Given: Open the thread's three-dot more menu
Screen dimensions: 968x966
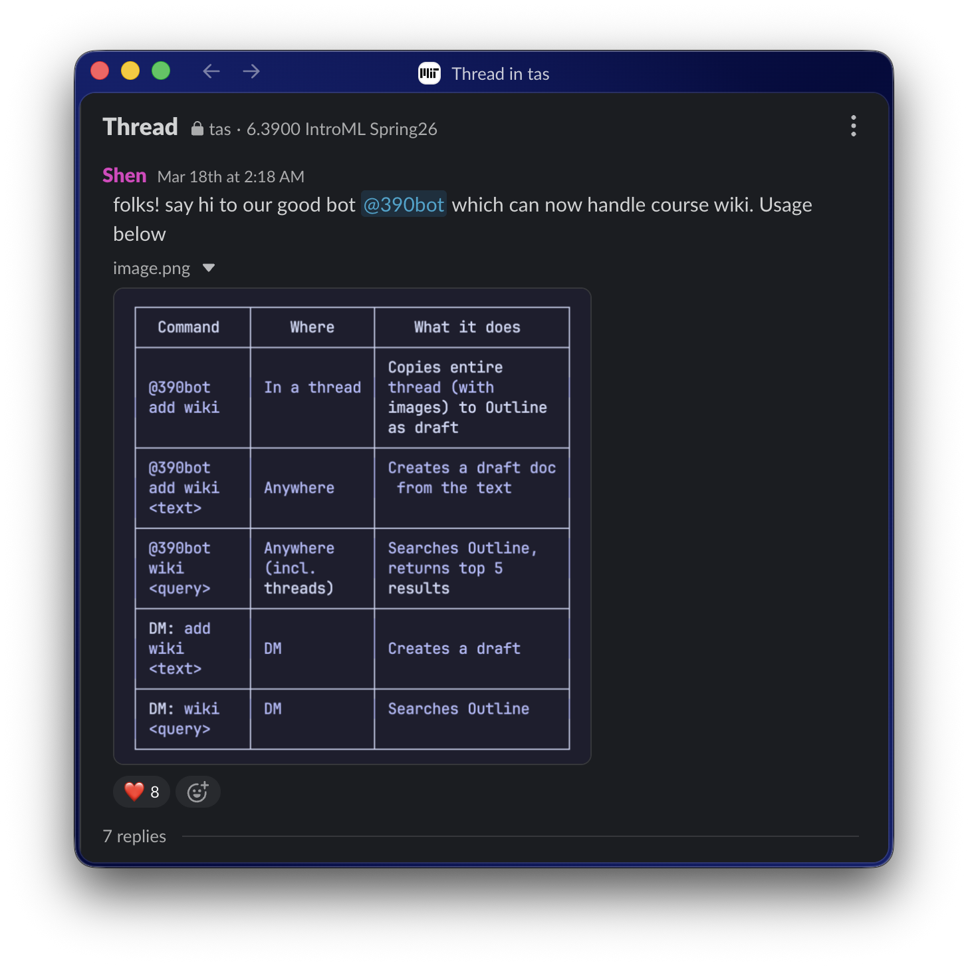Looking at the screenshot, I should (x=854, y=126).
